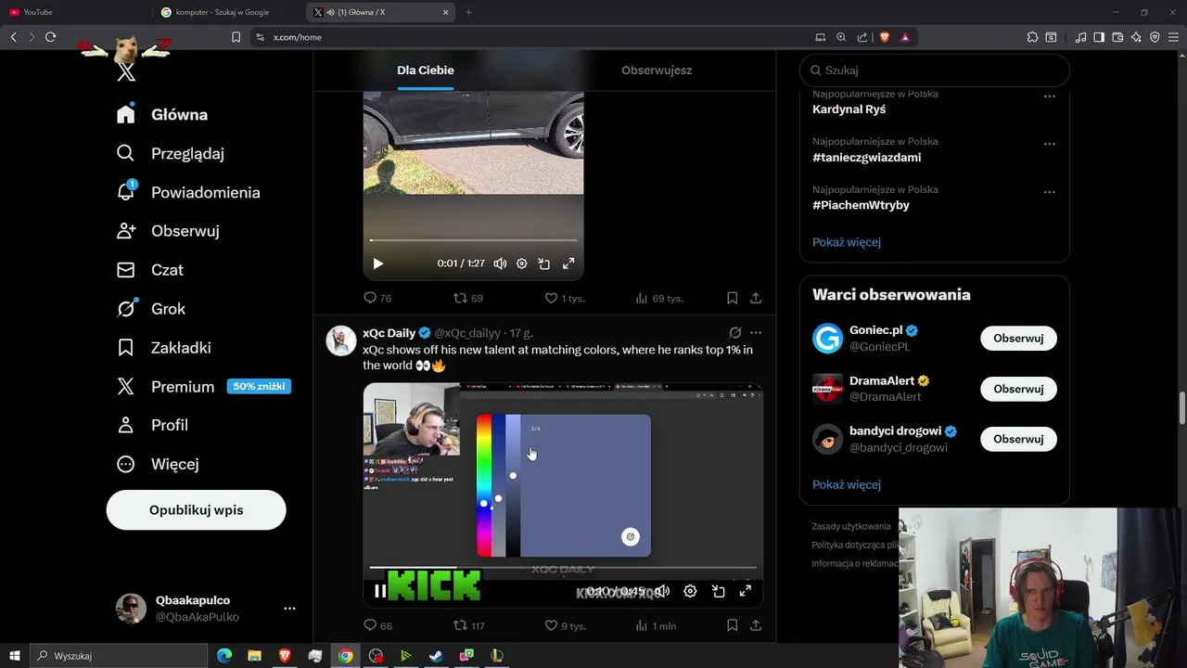The width and height of the screenshot is (1187, 668).
Task: Open Brave Rewards triangle icon
Action: click(x=905, y=37)
